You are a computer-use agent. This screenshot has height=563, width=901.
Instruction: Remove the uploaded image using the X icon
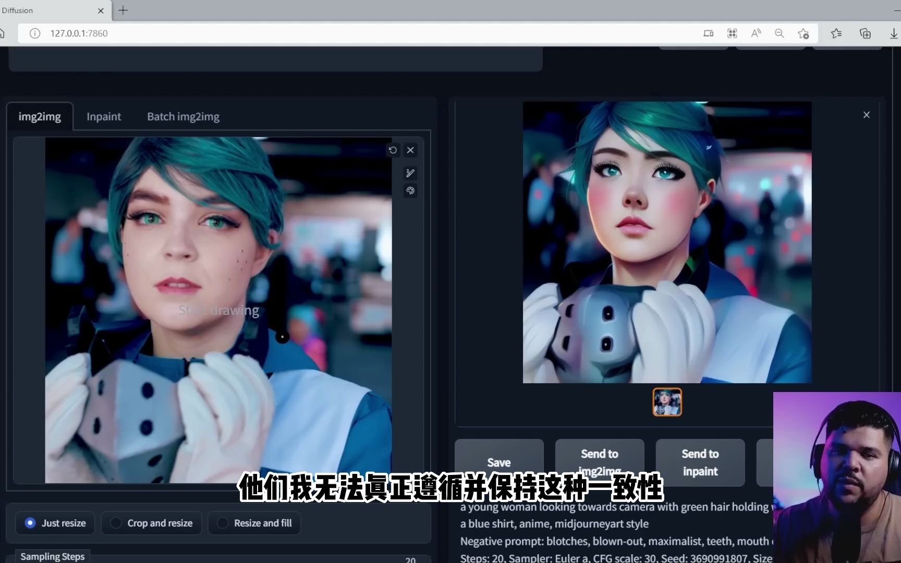410,150
